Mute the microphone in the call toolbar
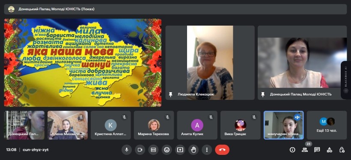 click(126, 150)
